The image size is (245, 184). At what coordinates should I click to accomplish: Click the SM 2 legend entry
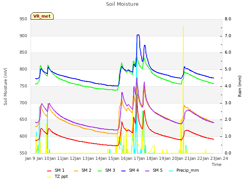coord(83,170)
